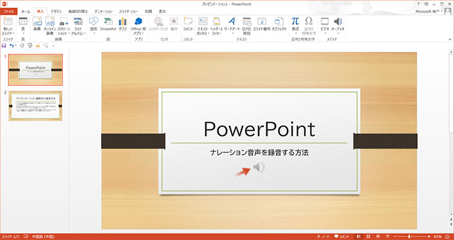Image resolution: width=454 pixels, height=240 pixels.
Task: Switch to slide sorter view icon
Action: click(x=368, y=236)
